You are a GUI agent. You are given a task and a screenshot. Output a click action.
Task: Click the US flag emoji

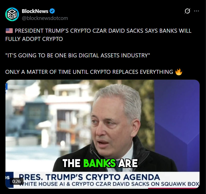(x=9, y=31)
